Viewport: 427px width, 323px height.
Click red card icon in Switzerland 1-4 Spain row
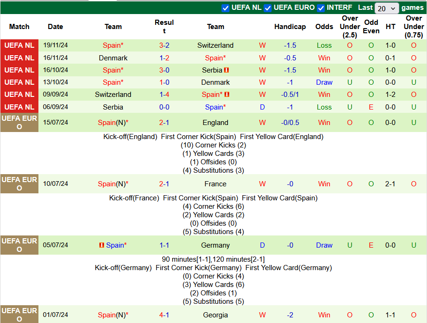point(227,95)
